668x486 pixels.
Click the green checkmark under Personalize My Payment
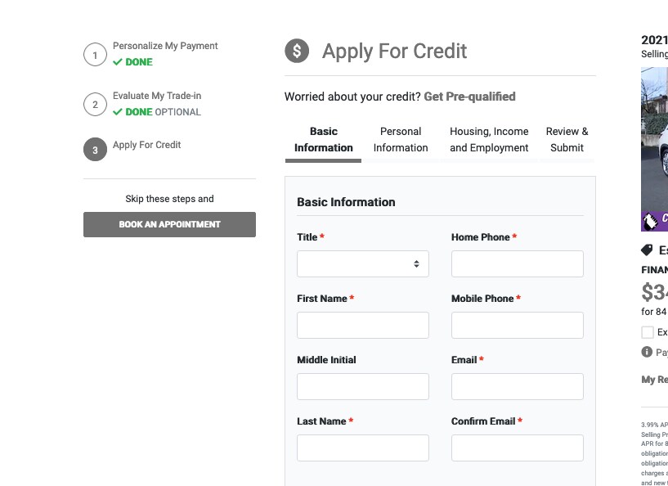coord(118,62)
